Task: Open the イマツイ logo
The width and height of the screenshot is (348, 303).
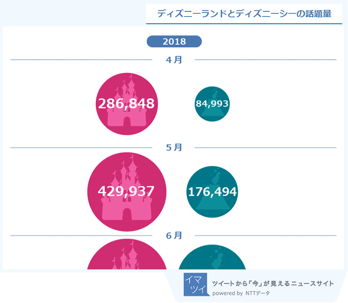Action: click(x=195, y=286)
